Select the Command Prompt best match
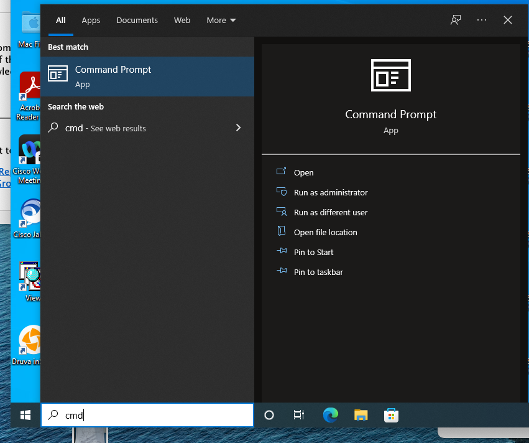 click(147, 77)
